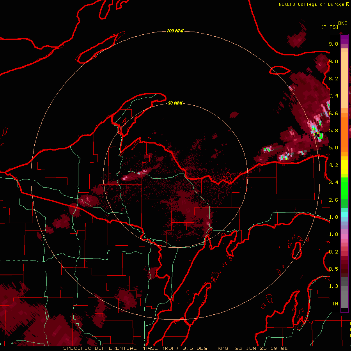351x351 pixels.
Task: Click the [PHAS] legend label
Action: tap(330, 27)
